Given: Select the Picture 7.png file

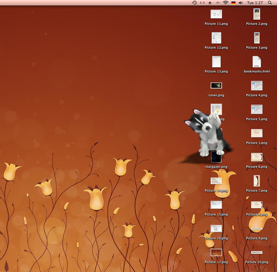Looking at the screenshot, I should pos(257,181).
